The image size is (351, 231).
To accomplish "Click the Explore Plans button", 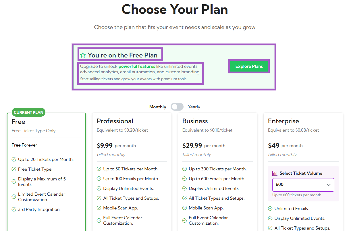I will (x=249, y=66).
